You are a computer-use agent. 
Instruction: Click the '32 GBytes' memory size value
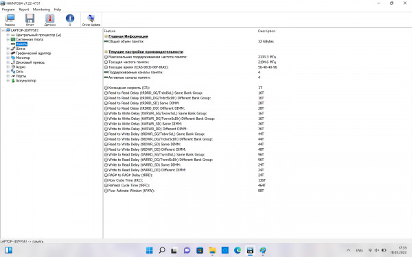[x=266, y=41]
